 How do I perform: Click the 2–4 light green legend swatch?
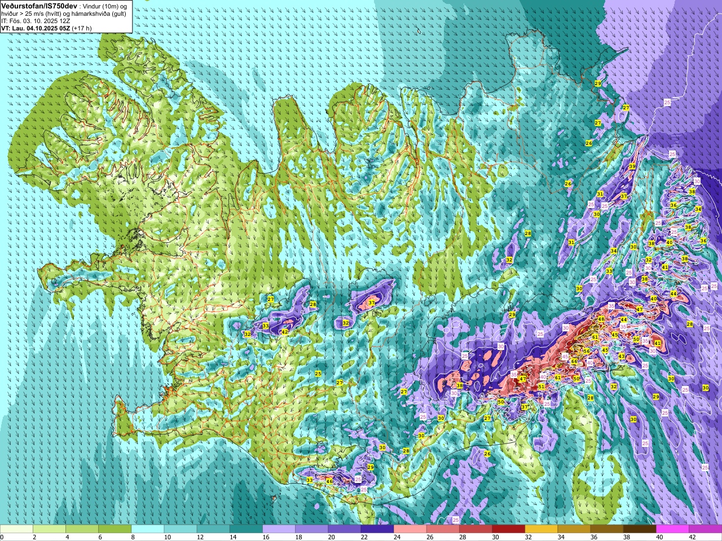coord(49,529)
